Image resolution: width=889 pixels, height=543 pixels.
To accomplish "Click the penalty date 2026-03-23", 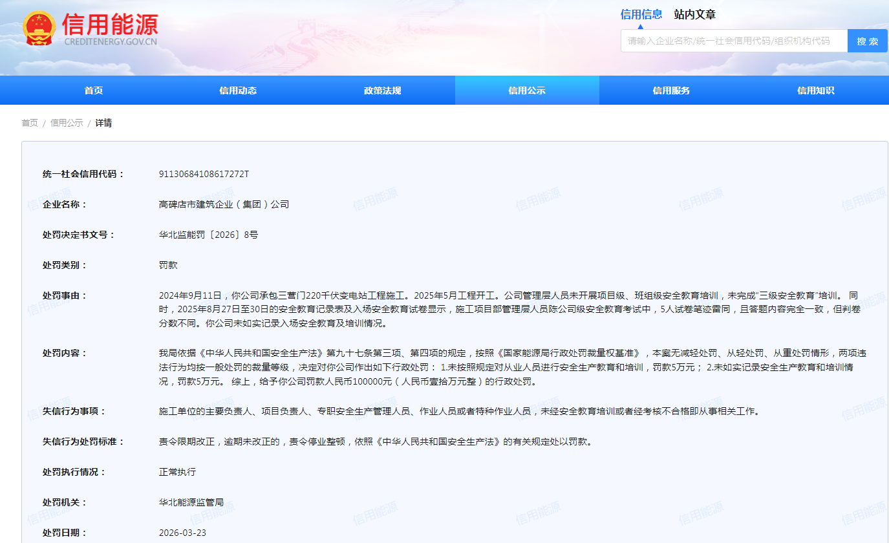I will tap(182, 533).
